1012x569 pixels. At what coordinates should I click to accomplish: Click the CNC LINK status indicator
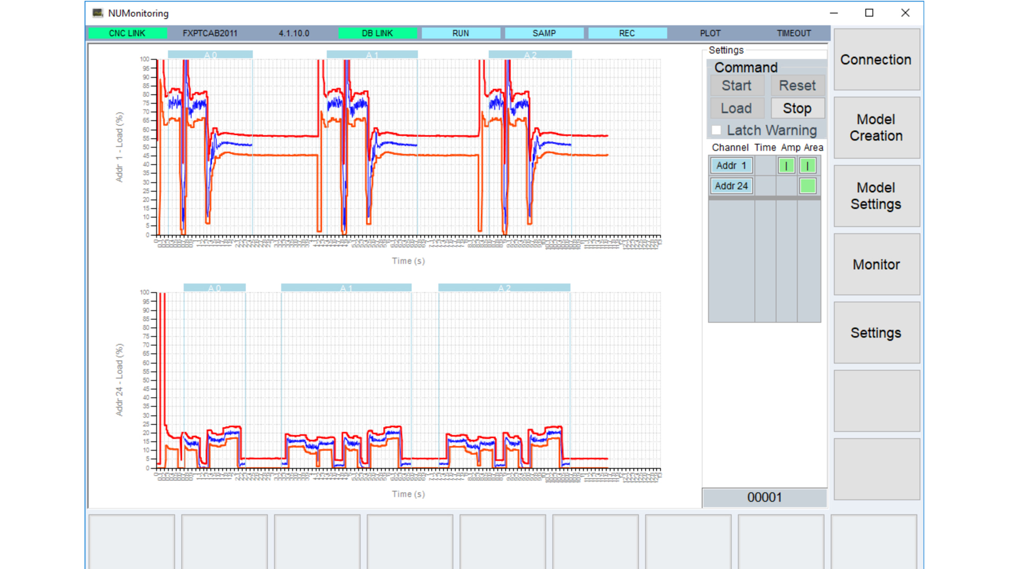tap(127, 33)
